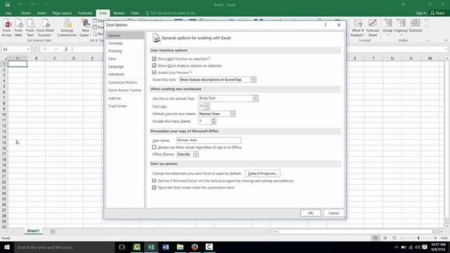The image size is (450, 253).
Task: Select the Formulas options category
Action: pyautogui.click(x=115, y=44)
